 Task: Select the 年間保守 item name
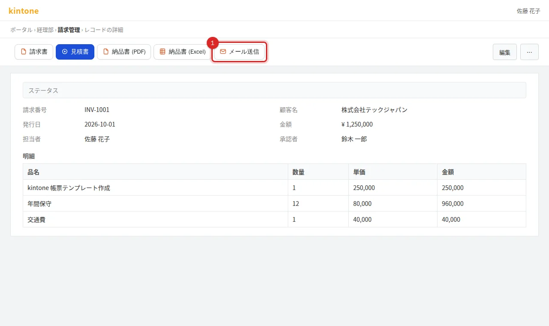[39, 204]
